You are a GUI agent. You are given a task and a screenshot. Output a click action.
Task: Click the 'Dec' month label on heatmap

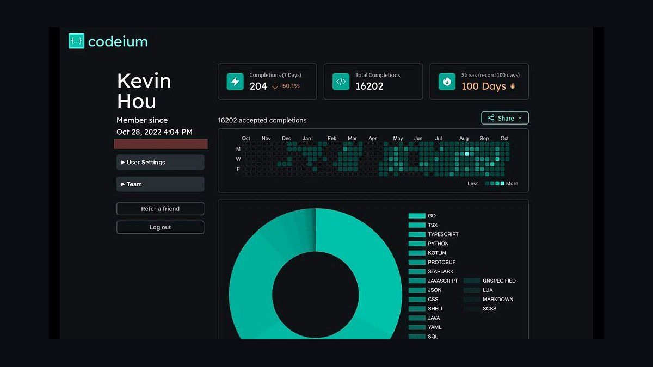click(x=286, y=139)
